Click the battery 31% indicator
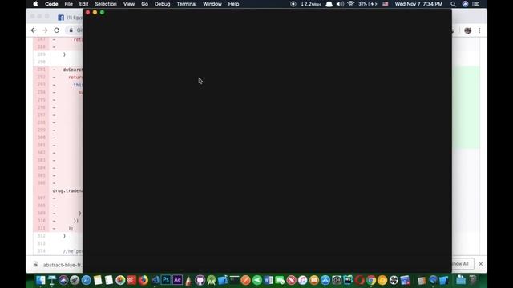Image resolution: width=513 pixels, height=288 pixels. [368, 4]
